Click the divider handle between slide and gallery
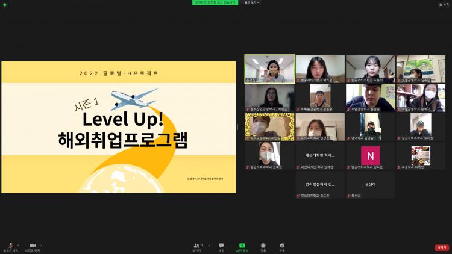Image resolution: width=452 pixels, height=254 pixels. tap(237, 127)
